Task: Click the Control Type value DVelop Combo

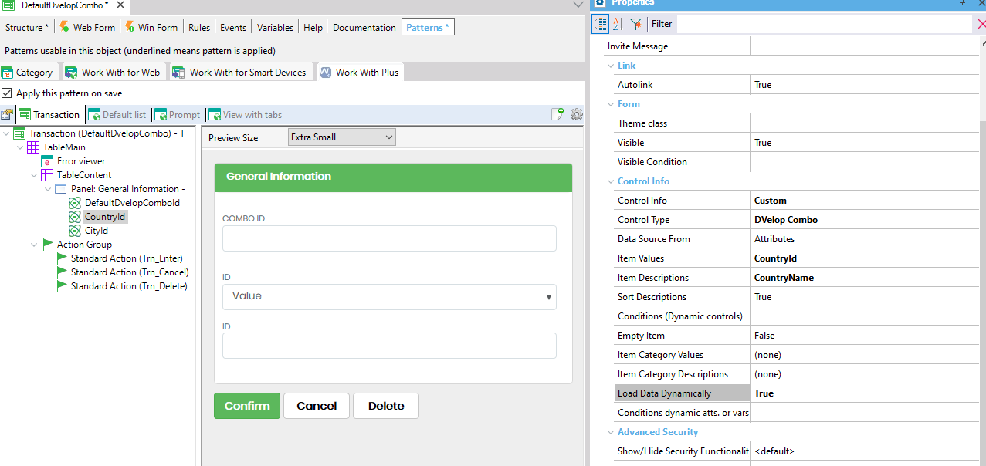Action: [x=785, y=220]
